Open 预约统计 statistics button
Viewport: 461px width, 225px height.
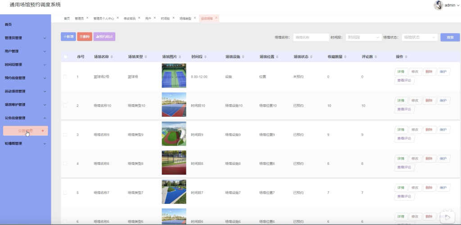pos(104,37)
